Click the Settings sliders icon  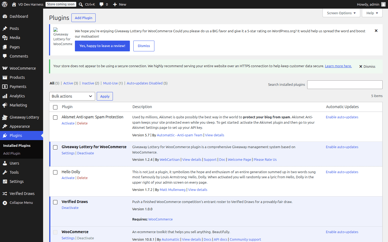point(5,181)
